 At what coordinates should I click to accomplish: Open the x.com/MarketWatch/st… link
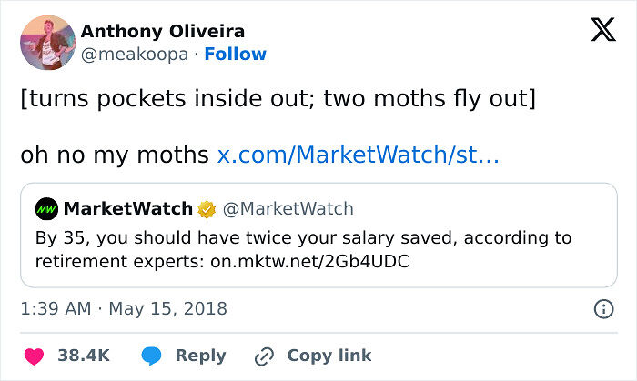358,155
